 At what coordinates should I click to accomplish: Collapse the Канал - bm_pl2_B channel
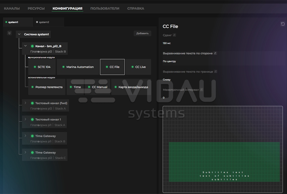(x=26, y=46)
